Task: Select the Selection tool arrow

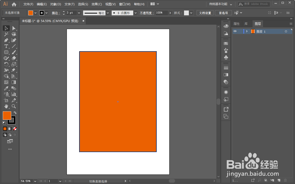Action: click(6, 28)
